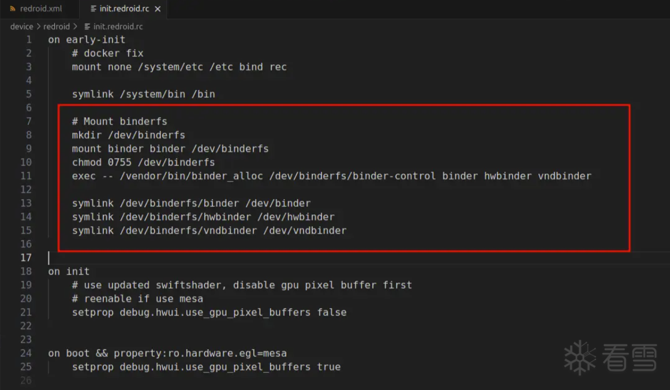Click the 'mkdir /dev/binderfs' code line
Viewport: 670px width, 390px height.
point(128,135)
